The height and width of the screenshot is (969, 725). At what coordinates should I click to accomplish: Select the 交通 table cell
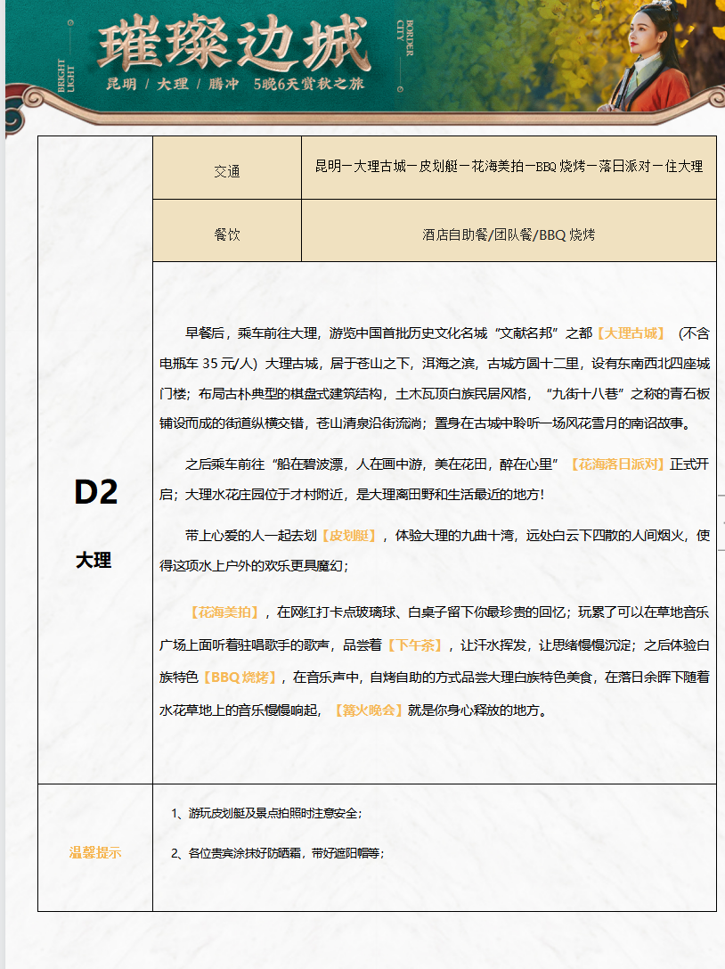click(226, 168)
